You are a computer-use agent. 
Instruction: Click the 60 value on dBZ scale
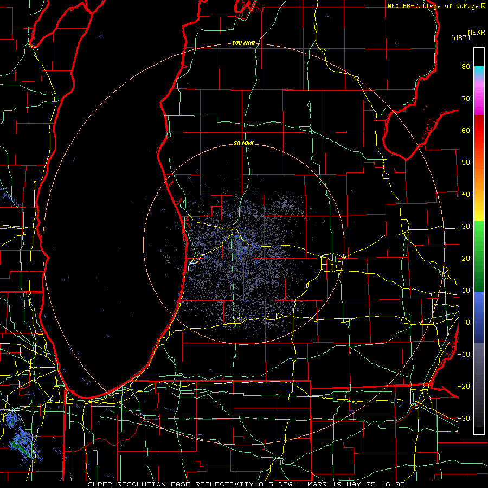pyautogui.click(x=466, y=130)
